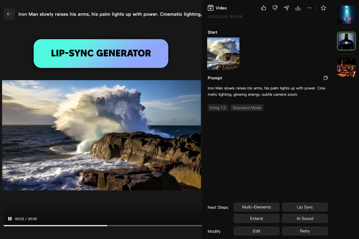Viewport: 359px width, 239px height.
Task: Click the back arrow button
Action: pyautogui.click(x=9, y=14)
